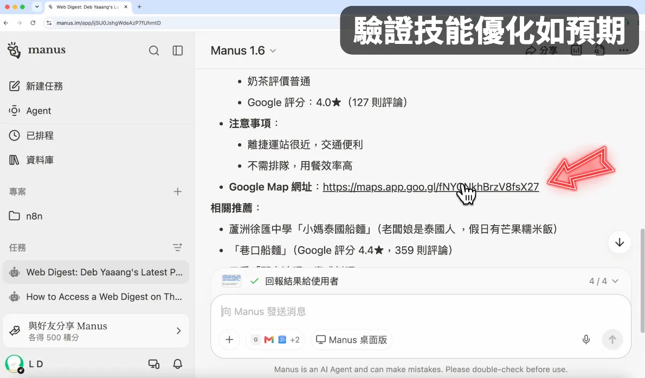Click the chevron on share Manus card
This screenshot has width=645, height=378.
tap(178, 331)
